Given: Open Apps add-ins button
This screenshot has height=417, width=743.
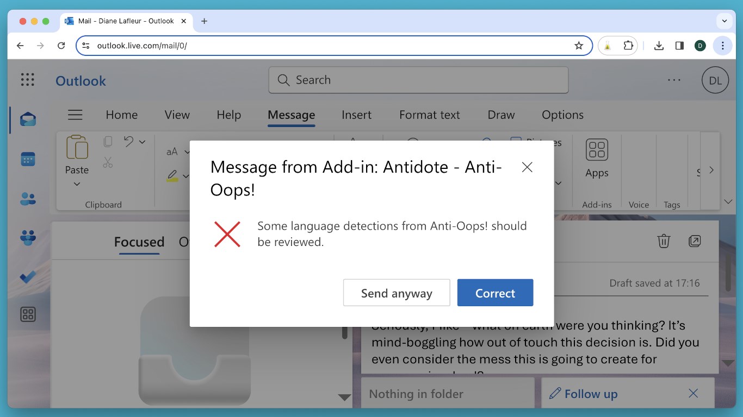Looking at the screenshot, I should pos(597,159).
